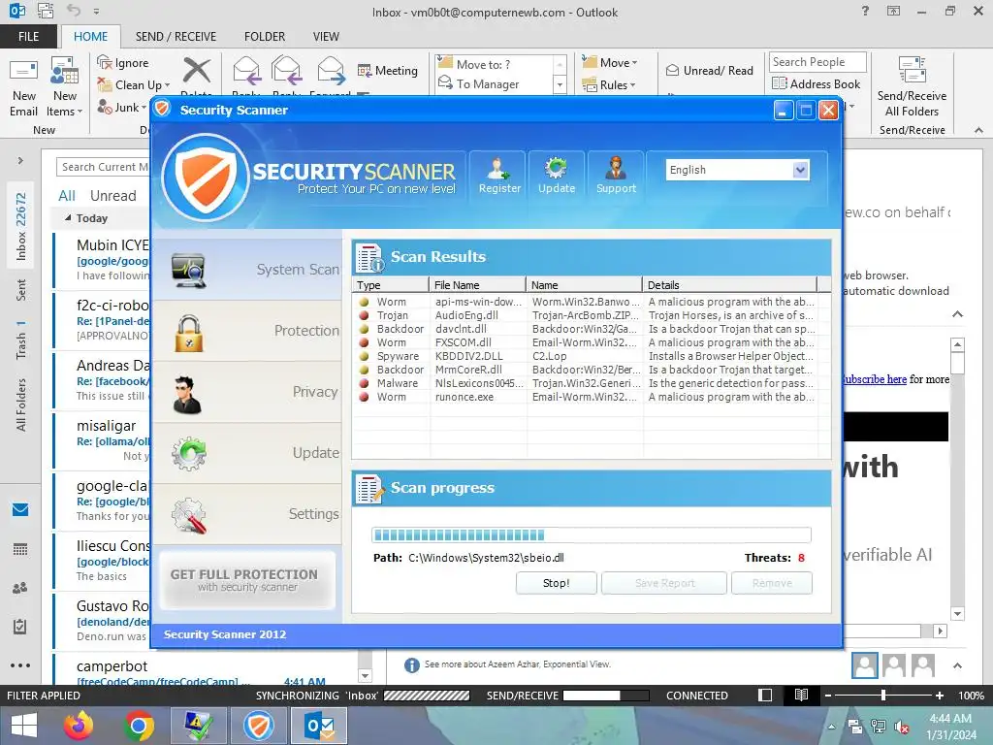Expand the Quick Steps gallery arrow
Screen dimensions: 993x745
(560, 84)
